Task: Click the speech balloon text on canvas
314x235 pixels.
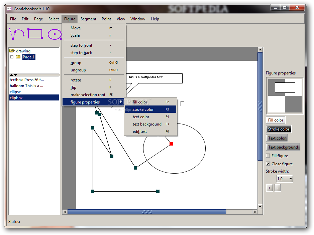Action: coord(145,77)
